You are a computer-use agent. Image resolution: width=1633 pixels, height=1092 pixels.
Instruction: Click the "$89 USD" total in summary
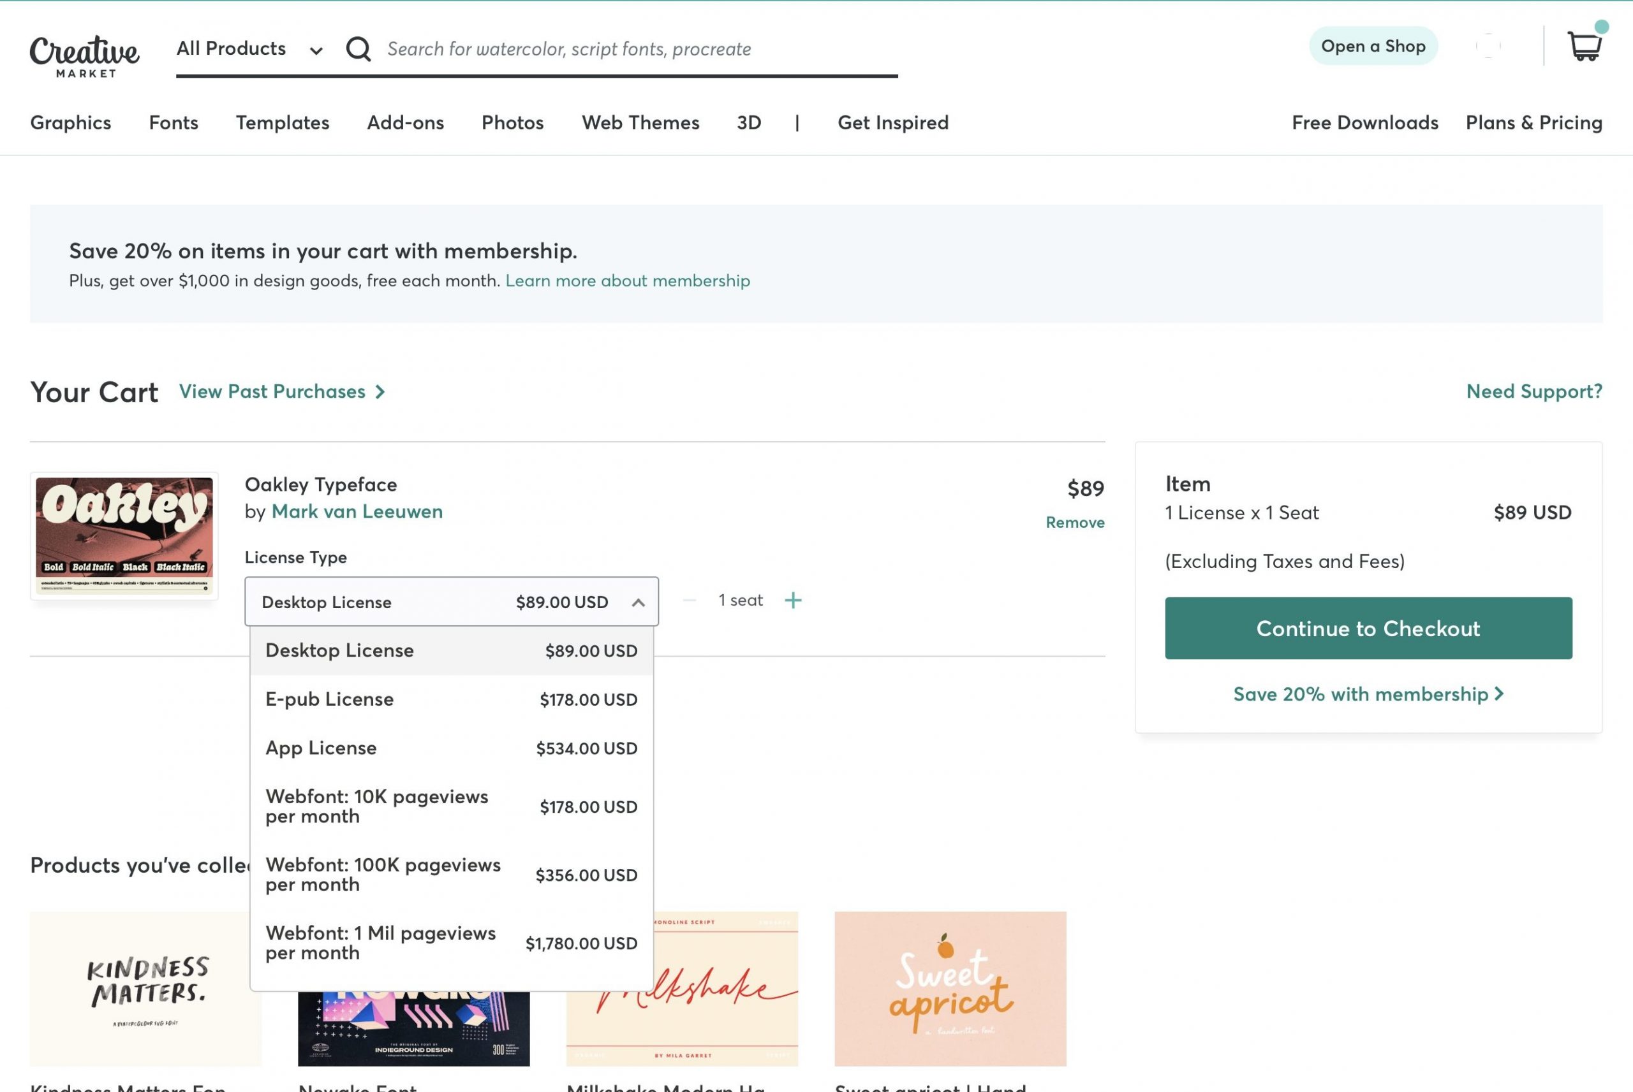(1533, 513)
